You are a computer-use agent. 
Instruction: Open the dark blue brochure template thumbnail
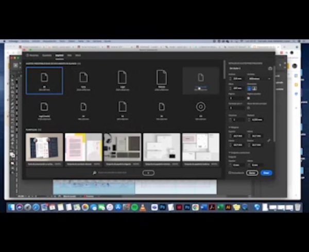[x=44, y=147]
